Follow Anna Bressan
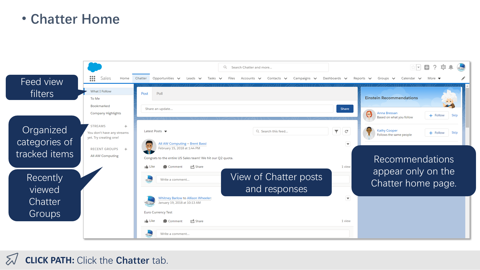The height and width of the screenshot is (270, 480). tap(437, 115)
